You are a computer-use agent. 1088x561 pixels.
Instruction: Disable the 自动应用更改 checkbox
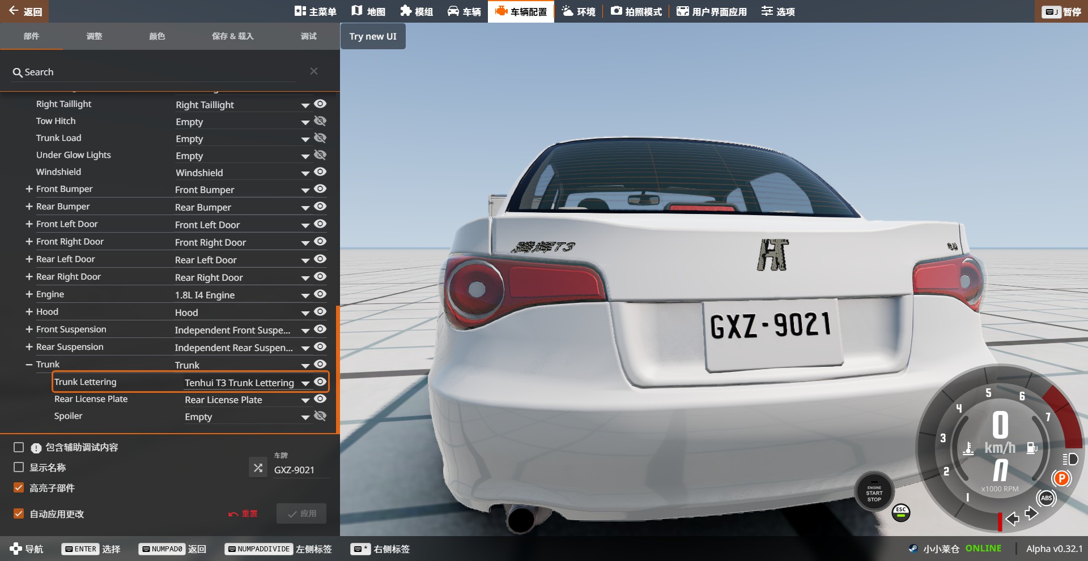tap(19, 513)
